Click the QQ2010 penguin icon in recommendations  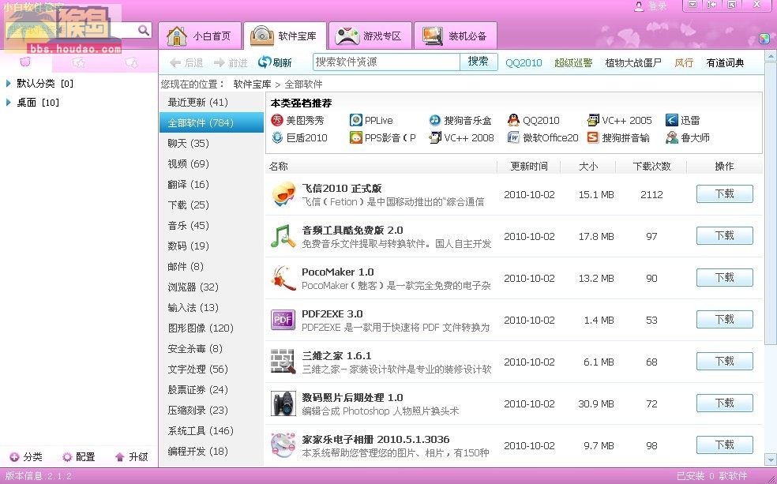(x=513, y=120)
